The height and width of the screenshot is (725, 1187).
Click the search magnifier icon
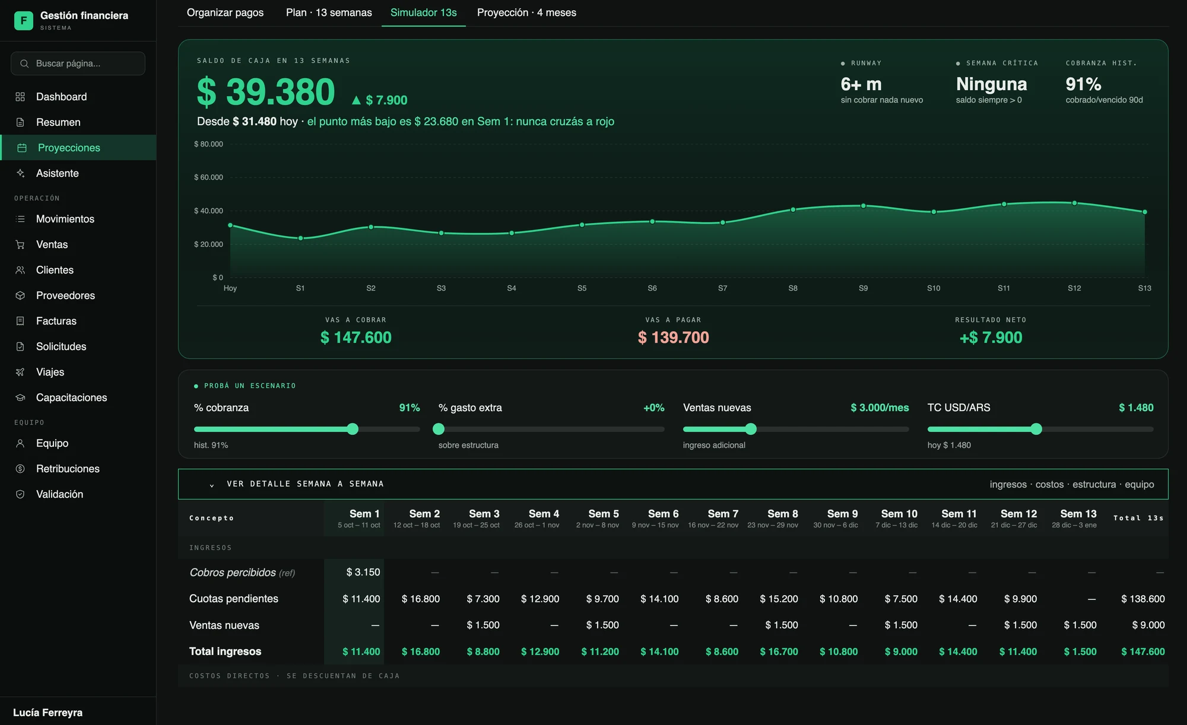[x=24, y=63]
